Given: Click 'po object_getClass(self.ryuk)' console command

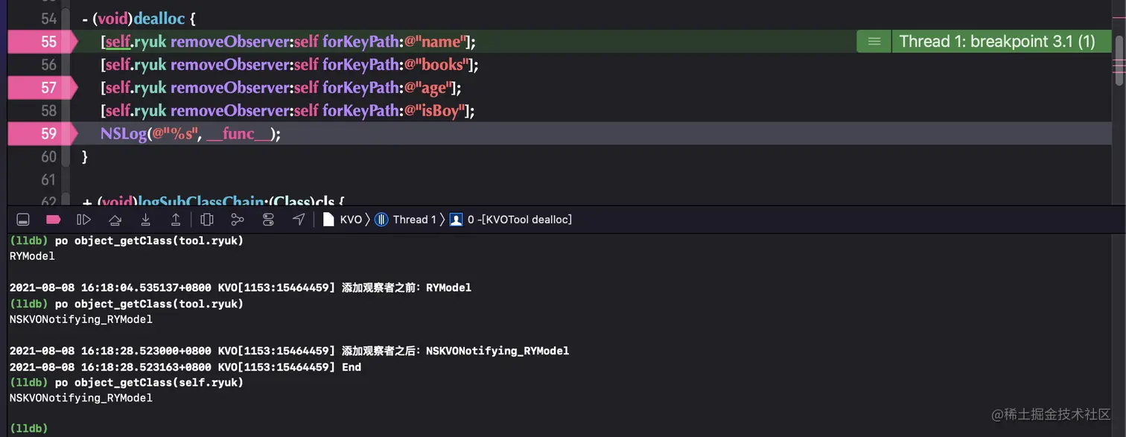Looking at the screenshot, I should 149,383.
